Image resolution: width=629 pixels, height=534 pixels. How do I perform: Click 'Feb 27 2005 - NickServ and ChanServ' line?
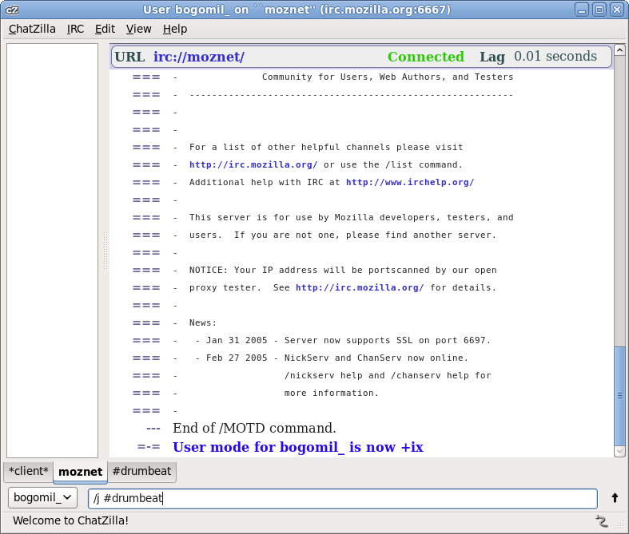coord(337,358)
